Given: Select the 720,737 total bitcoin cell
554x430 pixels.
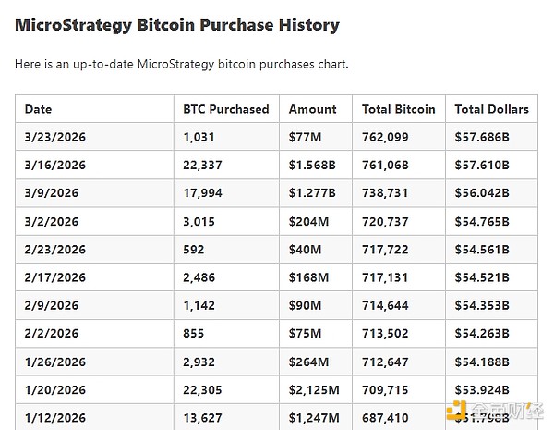Looking at the screenshot, I should point(388,222).
